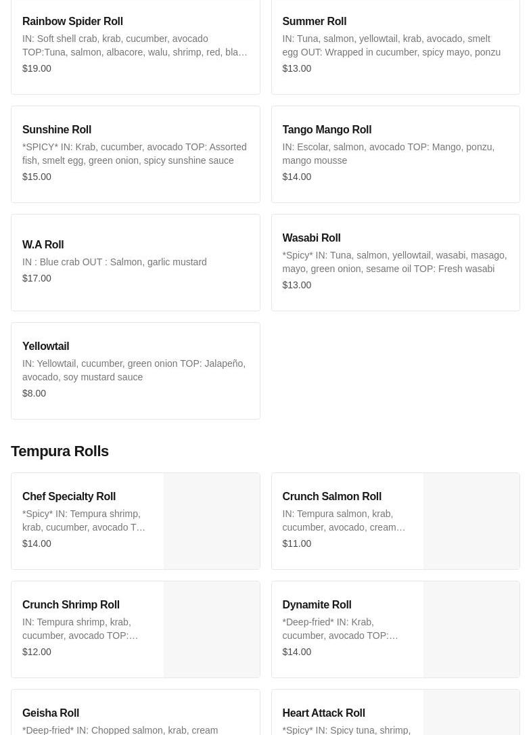
Task: Click the Crunch Salmon Roll title
Action: tap(331, 497)
